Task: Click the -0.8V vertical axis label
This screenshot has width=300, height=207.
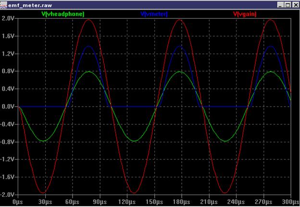Action: 7,142
